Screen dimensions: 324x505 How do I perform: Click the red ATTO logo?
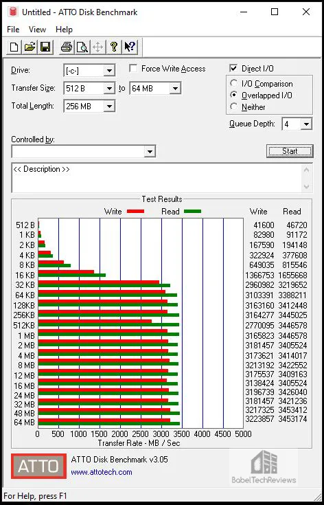38,466
